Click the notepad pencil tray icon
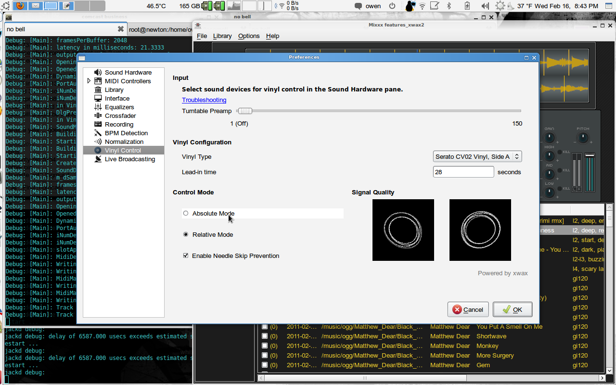The image size is (616, 385). [x=435, y=6]
